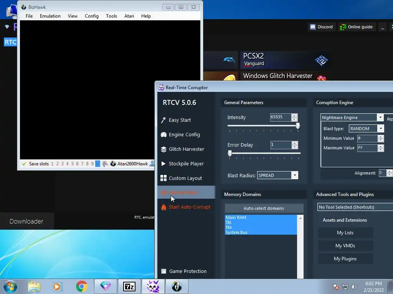This screenshot has width=393, height=294.
Task: Click the Maximum Value field FF
Action: [367, 148]
